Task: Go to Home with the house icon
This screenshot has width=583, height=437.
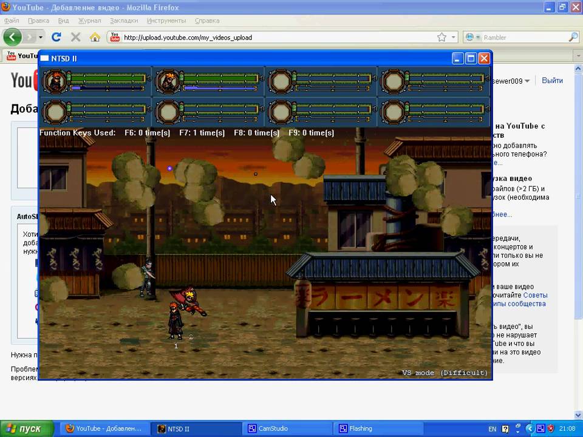Action: [95, 37]
